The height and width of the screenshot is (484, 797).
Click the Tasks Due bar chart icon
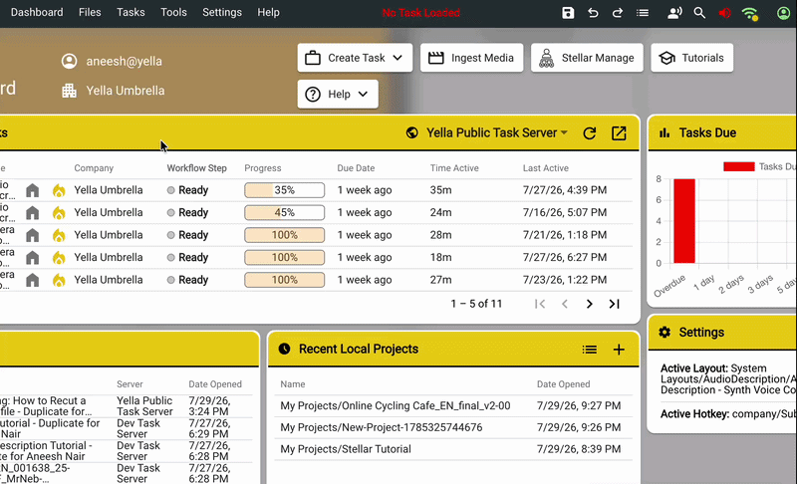point(664,133)
